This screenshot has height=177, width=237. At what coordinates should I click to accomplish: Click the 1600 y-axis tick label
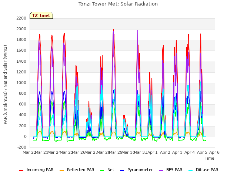click(x=21, y=51)
